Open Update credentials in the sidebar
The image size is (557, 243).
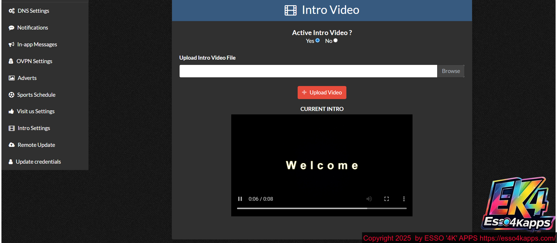tap(38, 162)
